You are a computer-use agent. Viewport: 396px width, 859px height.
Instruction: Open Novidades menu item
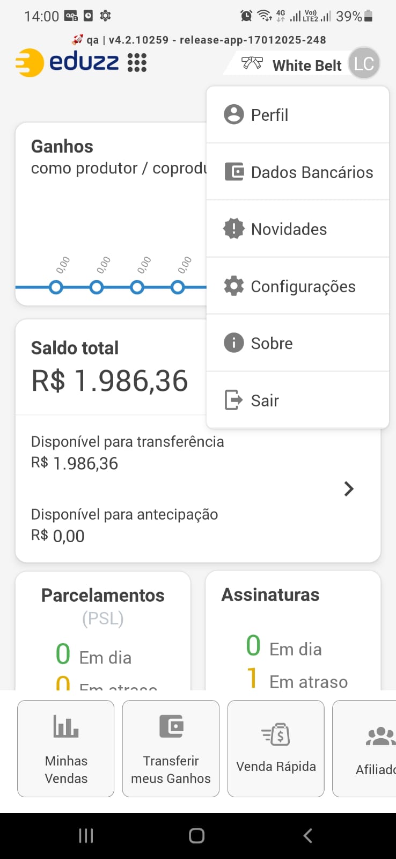298,229
